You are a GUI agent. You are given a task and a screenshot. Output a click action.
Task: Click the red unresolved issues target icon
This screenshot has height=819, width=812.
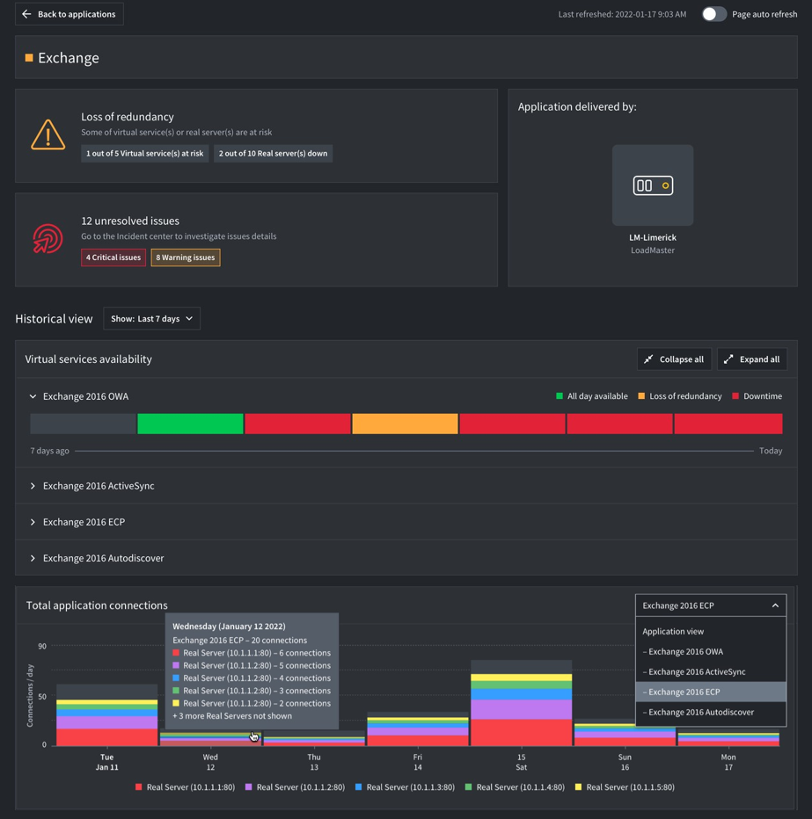pyautogui.click(x=48, y=239)
